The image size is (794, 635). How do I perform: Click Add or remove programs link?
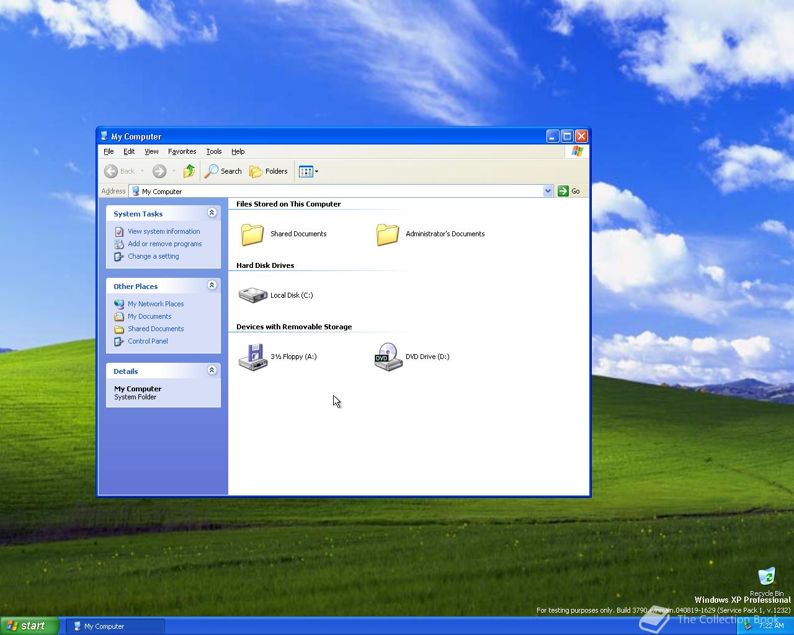pyautogui.click(x=165, y=244)
